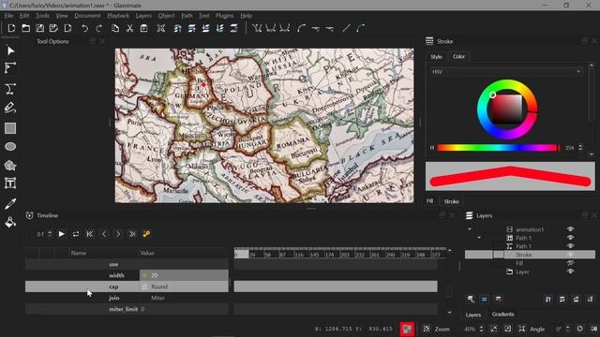Screen dimensions: 600x337
Task: Collapse the animation1 tree expander arrow
Action: [x=470, y=229]
